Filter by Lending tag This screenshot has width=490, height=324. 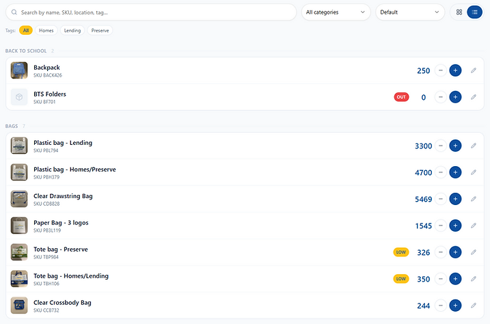coord(72,30)
